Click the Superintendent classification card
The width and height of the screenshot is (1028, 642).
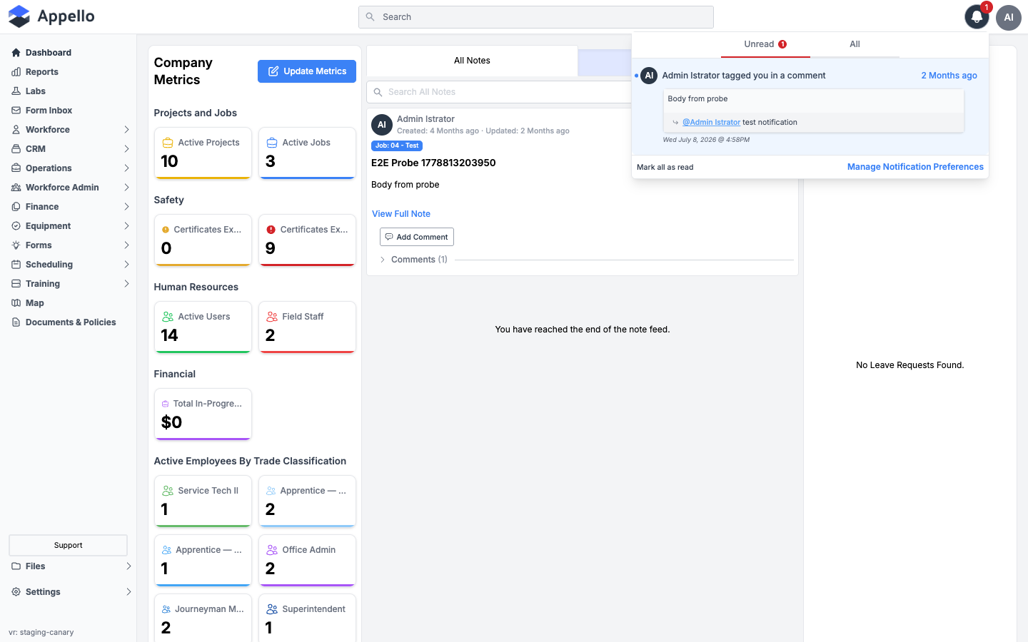(x=307, y=618)
